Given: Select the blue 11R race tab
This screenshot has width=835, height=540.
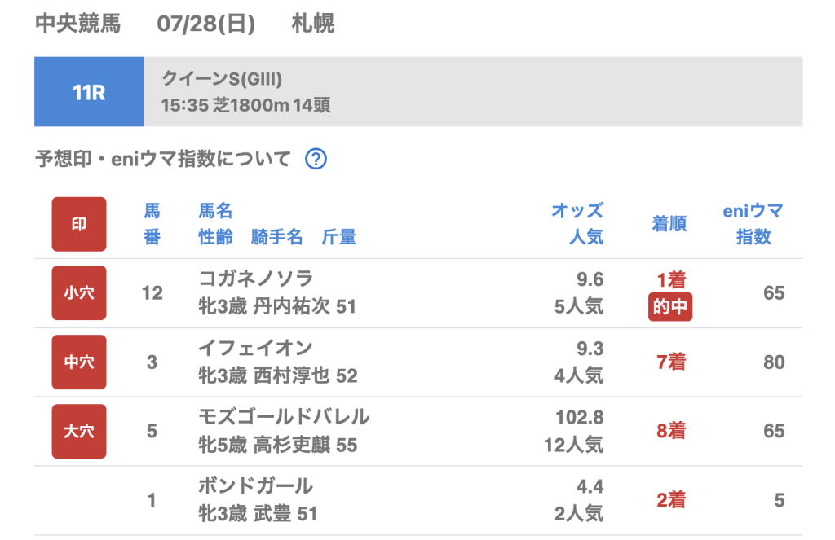Looking at the screenshot, I should [89, 92].
